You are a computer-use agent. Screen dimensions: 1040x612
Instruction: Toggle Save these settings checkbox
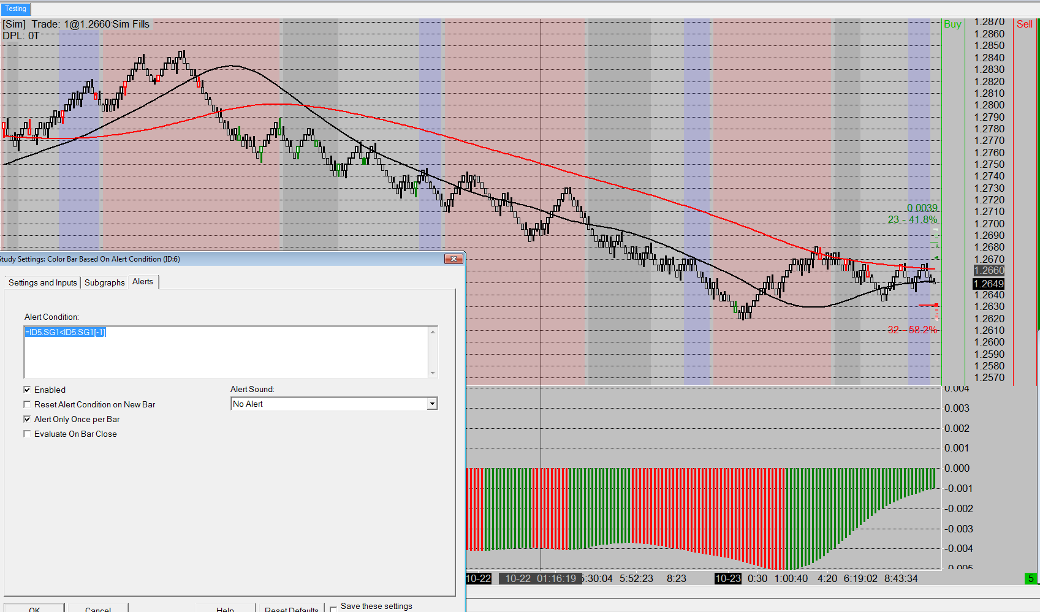click(333, 609)
